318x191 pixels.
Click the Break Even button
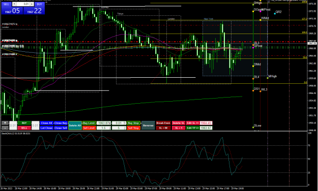point(163,123)
